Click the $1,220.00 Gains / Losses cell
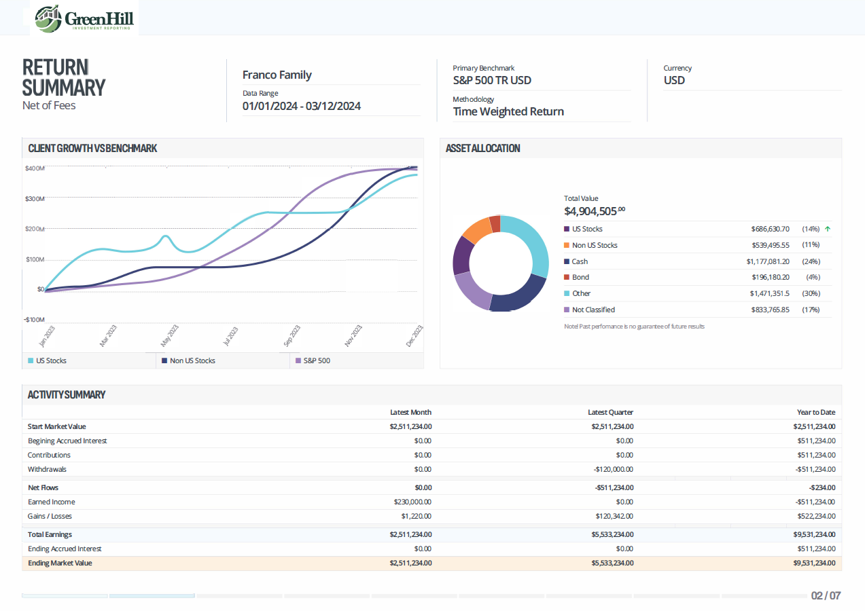Image resolution: width=865 pixels, height=611 pixels. [x=416, y=516]
